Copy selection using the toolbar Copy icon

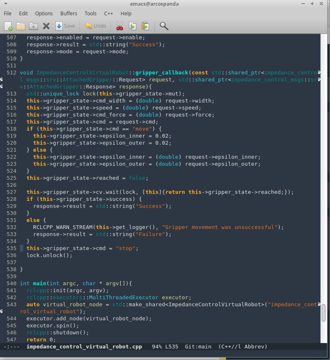[133, 26]
